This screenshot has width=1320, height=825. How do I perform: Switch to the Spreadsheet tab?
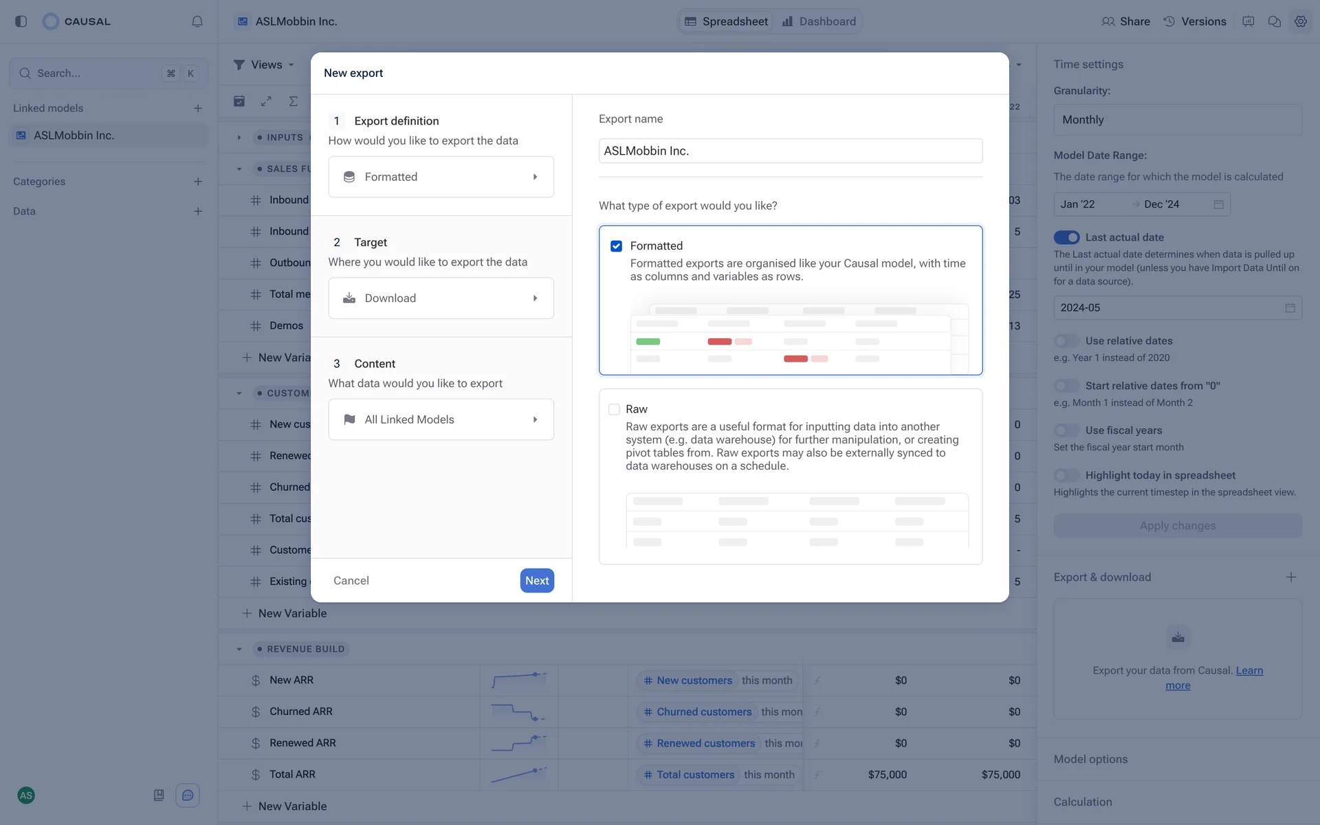(726, 21)
